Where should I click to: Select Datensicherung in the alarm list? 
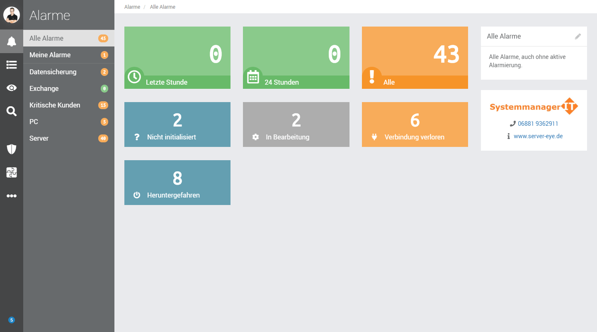pos(53,71)
